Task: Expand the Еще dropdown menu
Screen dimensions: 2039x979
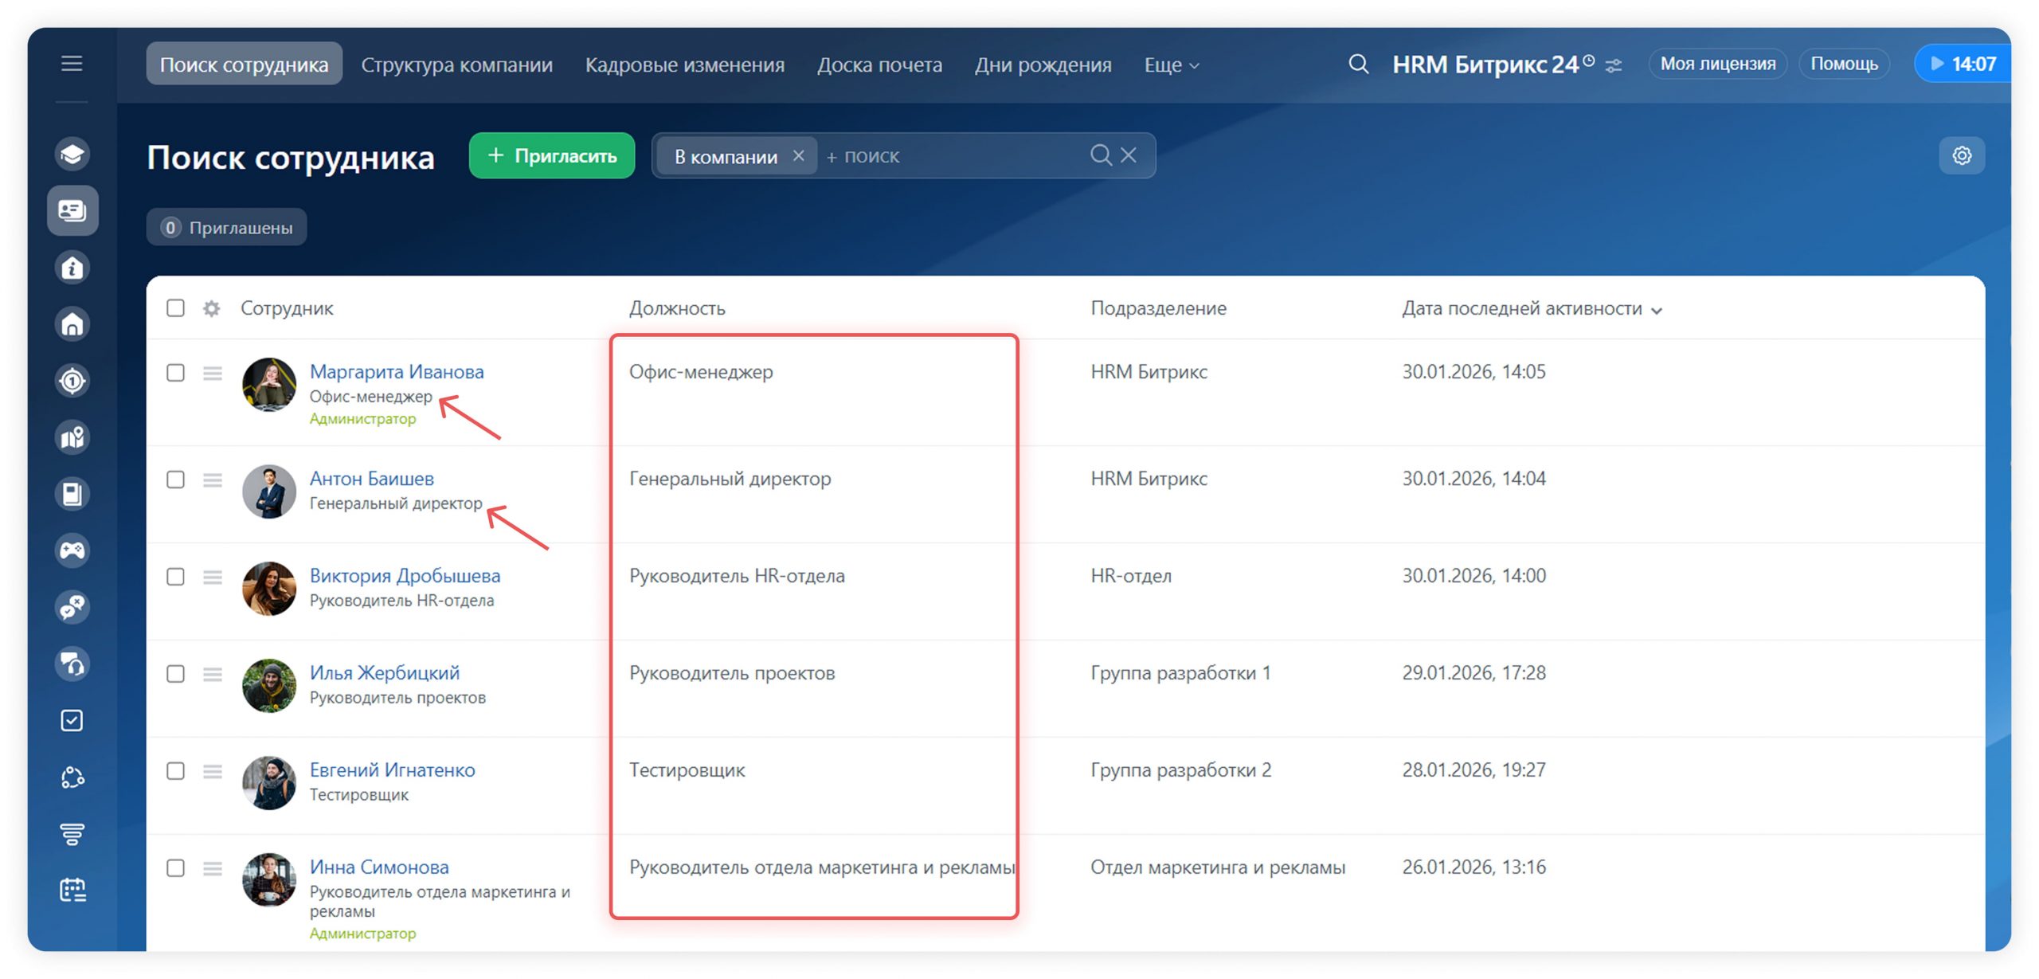Action: (1171, 65)
